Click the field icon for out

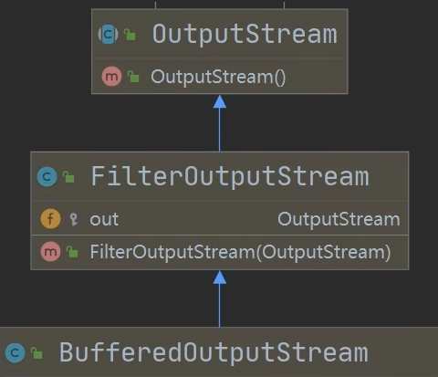coord(50,218)
